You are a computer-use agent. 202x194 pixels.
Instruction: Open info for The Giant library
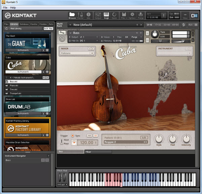[x=43, y=50]
